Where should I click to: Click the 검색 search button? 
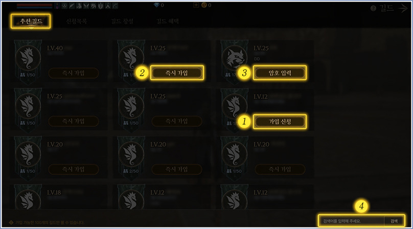tap(394, 221)
